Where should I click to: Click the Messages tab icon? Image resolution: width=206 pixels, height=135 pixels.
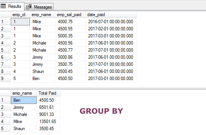pyautogui.click(x=29, y=7)
